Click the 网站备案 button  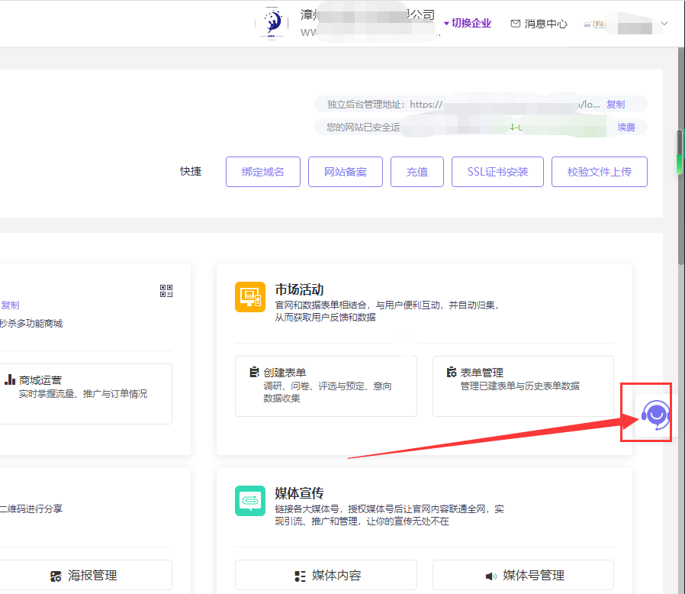coord(346,172)
